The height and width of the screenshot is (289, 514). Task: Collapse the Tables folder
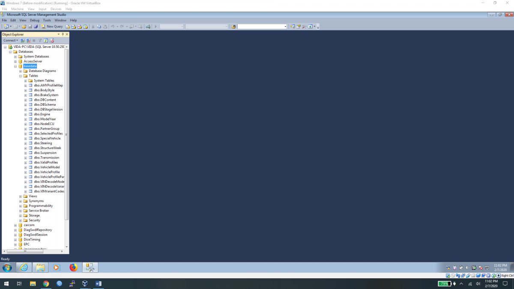click(x=20, y=76)
